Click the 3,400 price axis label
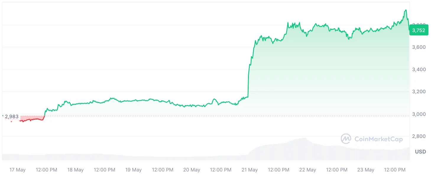The height and width of the screenshot is (180, 431). pos(419,69)
